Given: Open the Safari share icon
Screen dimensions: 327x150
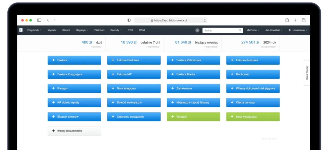Looking at the screenshot, I should [287, 20].
